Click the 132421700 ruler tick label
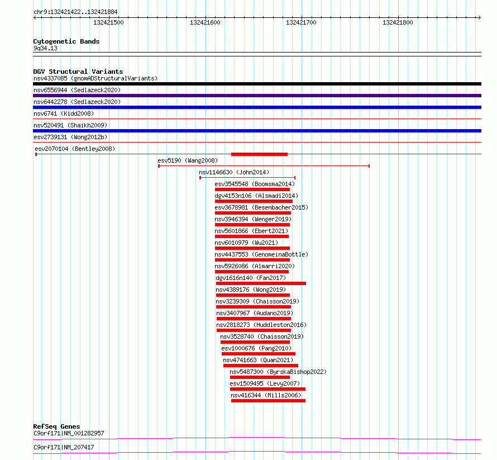 click(x=301, y=22)
